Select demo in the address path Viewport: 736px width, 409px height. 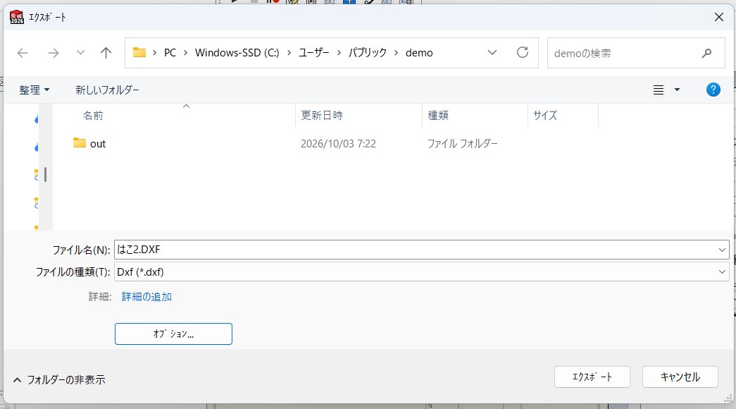(x=419, y=53)
